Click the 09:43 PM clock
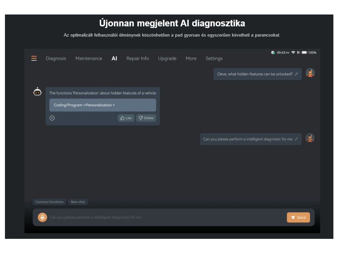338x253 pixels. tap(283, 52)
